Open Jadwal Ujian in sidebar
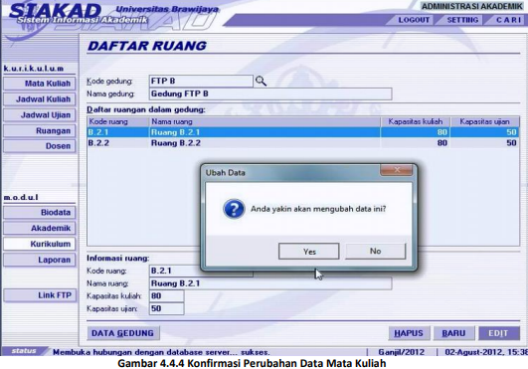Screen dimensions: 528x369 click(x=40, y=115)
